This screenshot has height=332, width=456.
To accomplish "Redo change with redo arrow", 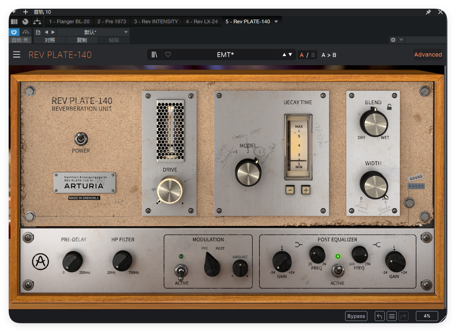I will [x=404, y=316].
